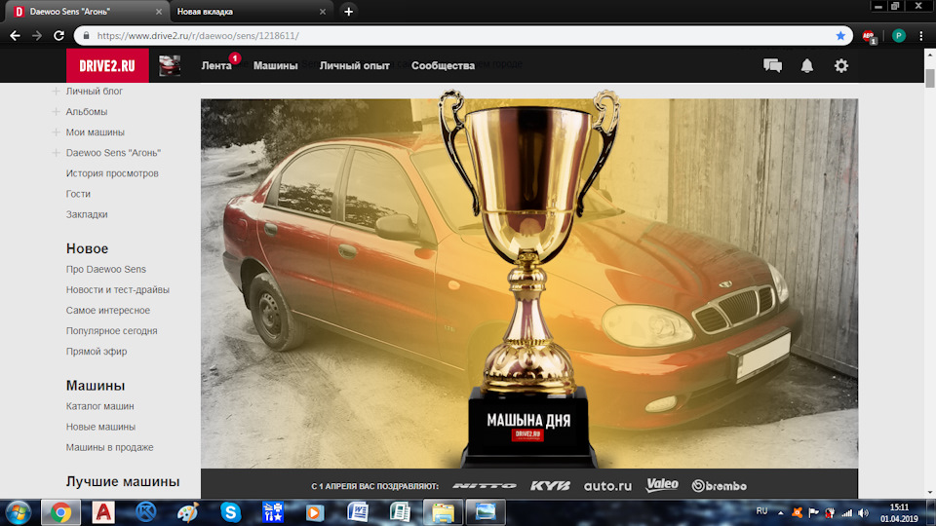This screenshot has height=526, width=936.
Task: Open a new browser tab
Action: pos(349,12)
